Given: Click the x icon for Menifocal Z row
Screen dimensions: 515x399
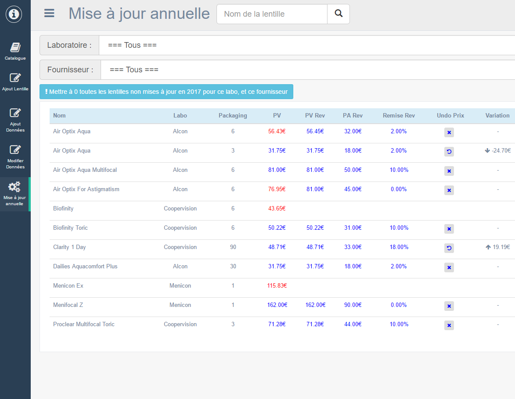Looking at the screenshot, I should coord(449,306).
